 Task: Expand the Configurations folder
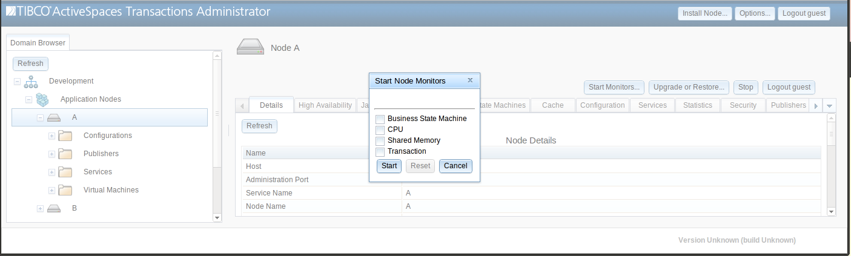[51, 136]
